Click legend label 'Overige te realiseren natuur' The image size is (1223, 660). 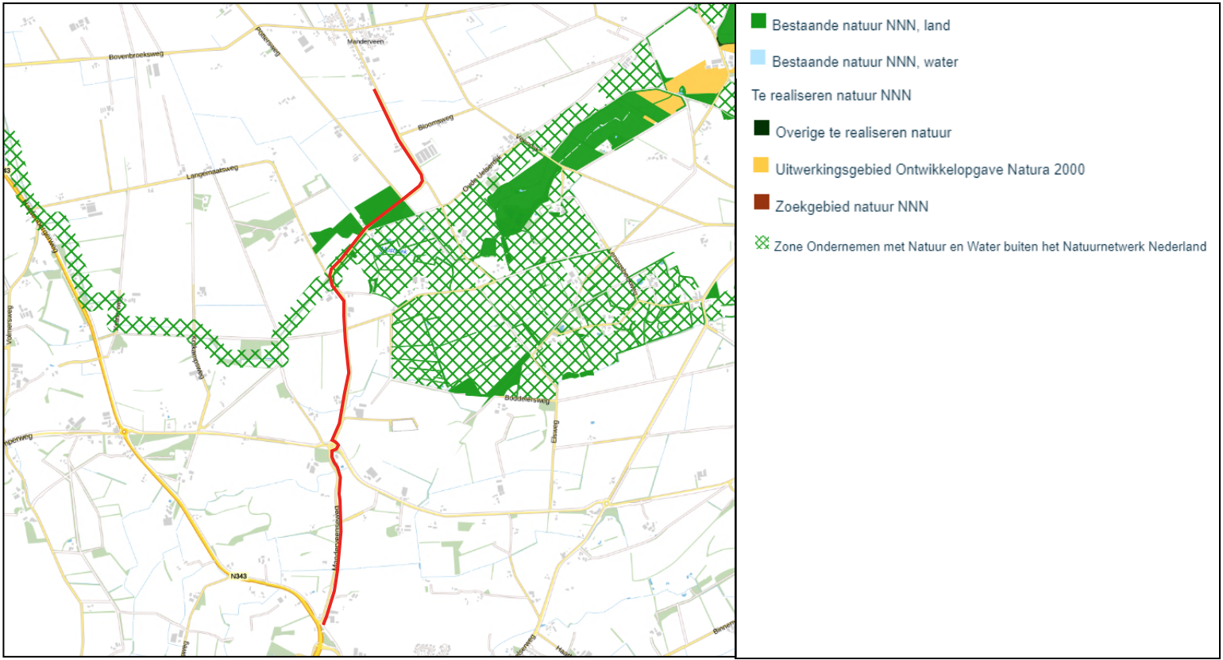pos(863,132)
